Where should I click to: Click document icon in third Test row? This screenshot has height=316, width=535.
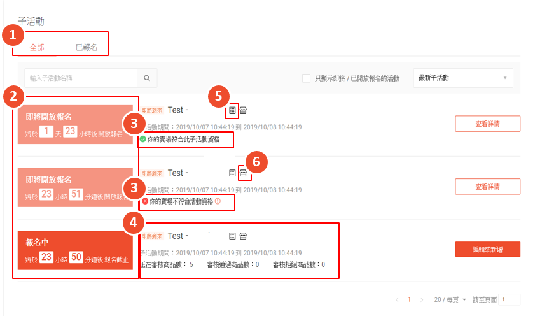point(233,236)
